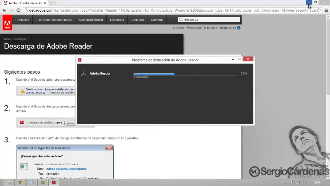330x186 pixels.
Task: Open the Productos menu
Action: (x=22, y=20)
